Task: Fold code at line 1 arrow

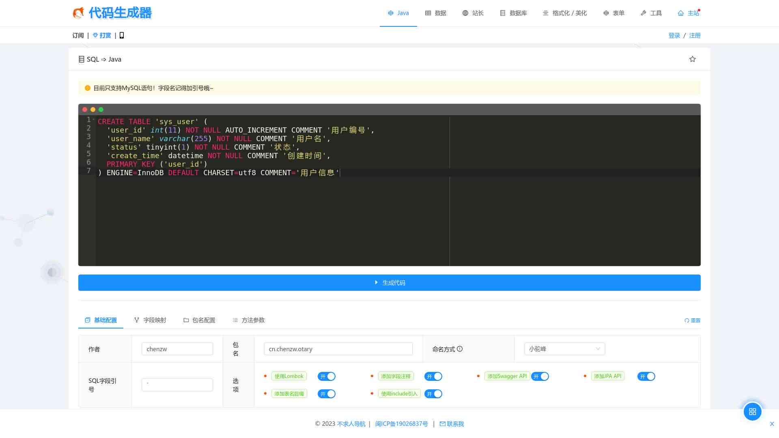Action: tap(94, 120)
